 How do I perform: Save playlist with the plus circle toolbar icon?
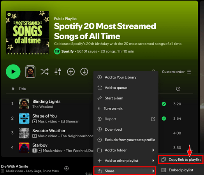pyautogui.click(x=71, y=72)
